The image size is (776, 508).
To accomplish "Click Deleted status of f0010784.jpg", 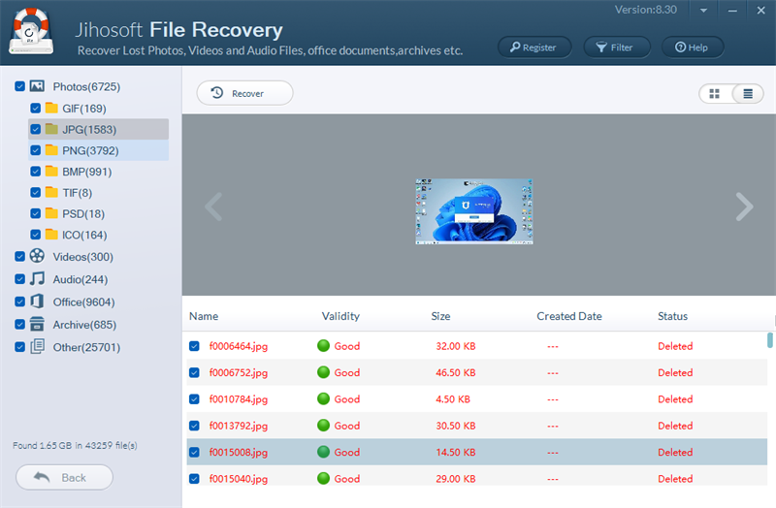I will [675, 399].
